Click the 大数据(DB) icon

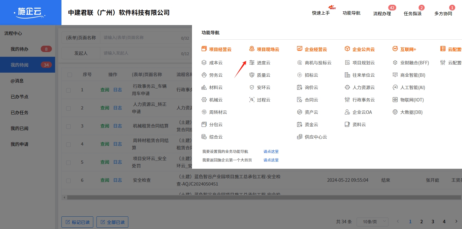point(395,112)
